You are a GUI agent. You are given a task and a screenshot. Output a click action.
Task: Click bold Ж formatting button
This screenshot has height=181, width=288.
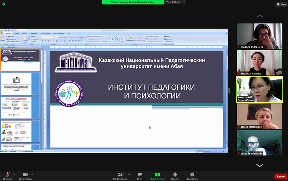pyautogui.click(x=43, y=41)
